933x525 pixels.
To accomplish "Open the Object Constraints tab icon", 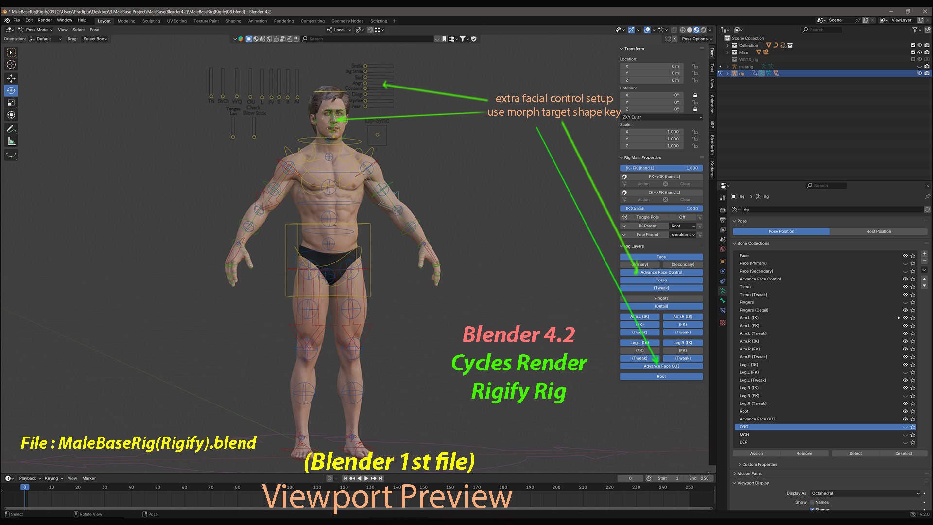I will coord(723,281).
